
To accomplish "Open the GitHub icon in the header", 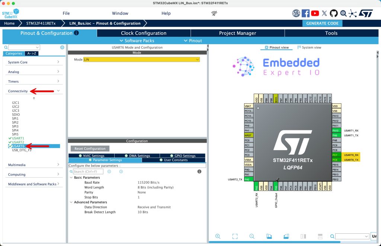I will click(334, 13).
